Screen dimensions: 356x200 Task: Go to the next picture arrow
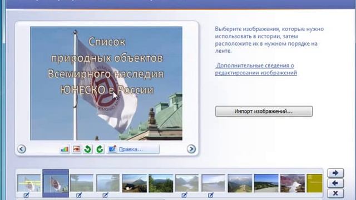(x=191, y=149)
